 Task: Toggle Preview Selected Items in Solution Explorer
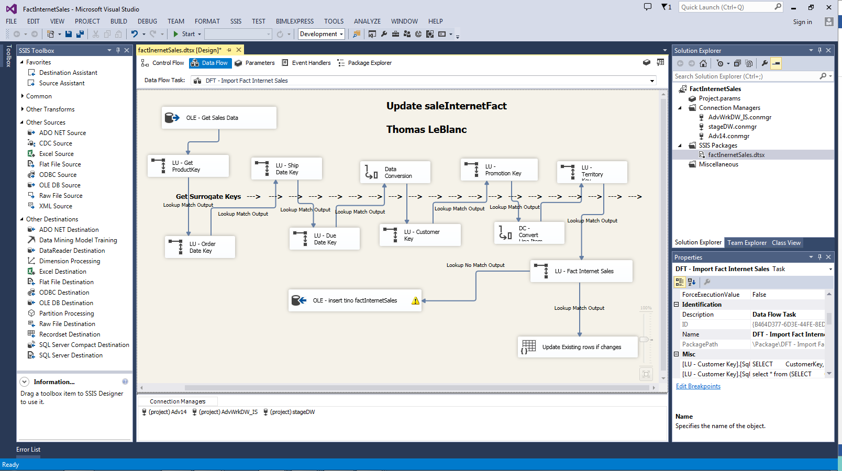(776, 63)
